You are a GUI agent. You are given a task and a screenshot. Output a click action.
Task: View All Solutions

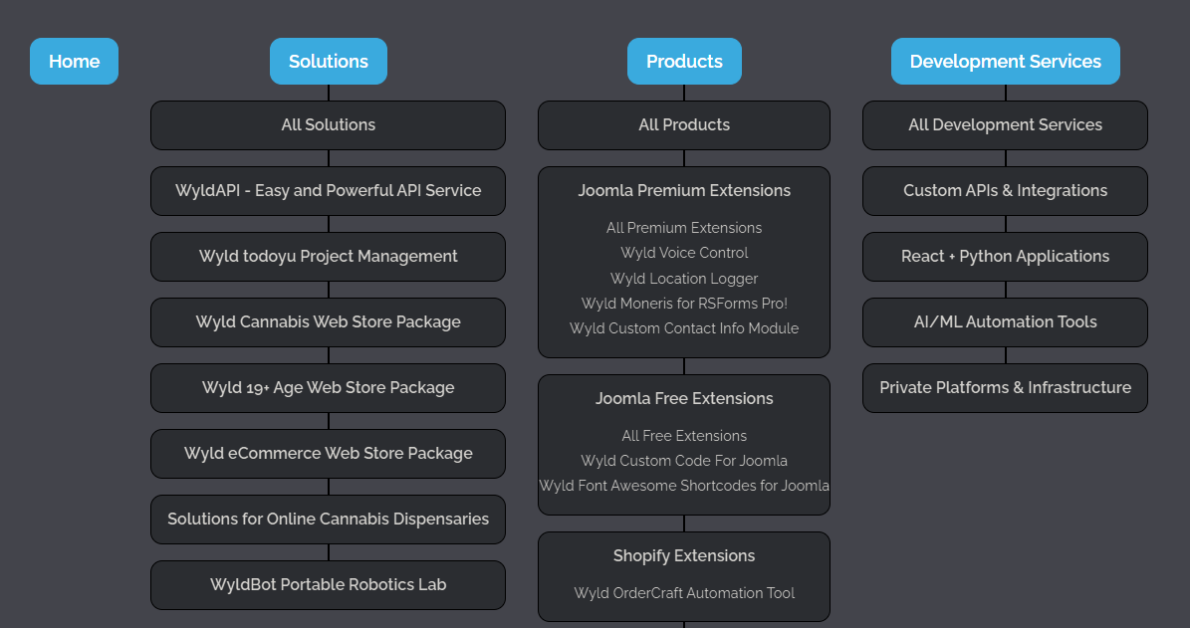coord(328,124)
